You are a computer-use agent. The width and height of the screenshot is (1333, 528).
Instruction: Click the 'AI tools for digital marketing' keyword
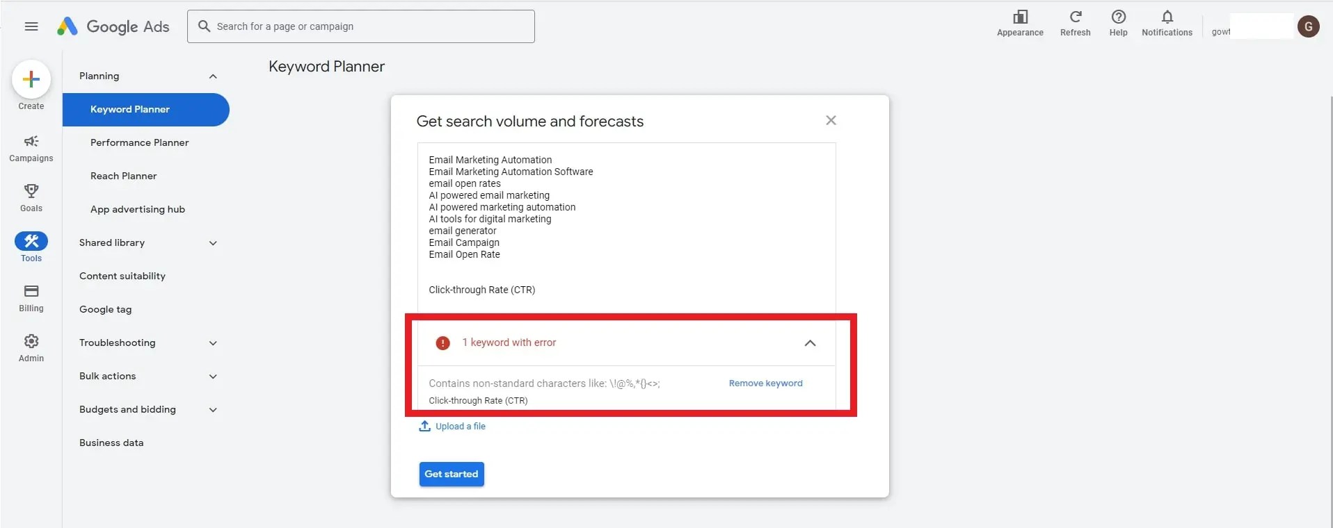point(490,219)
